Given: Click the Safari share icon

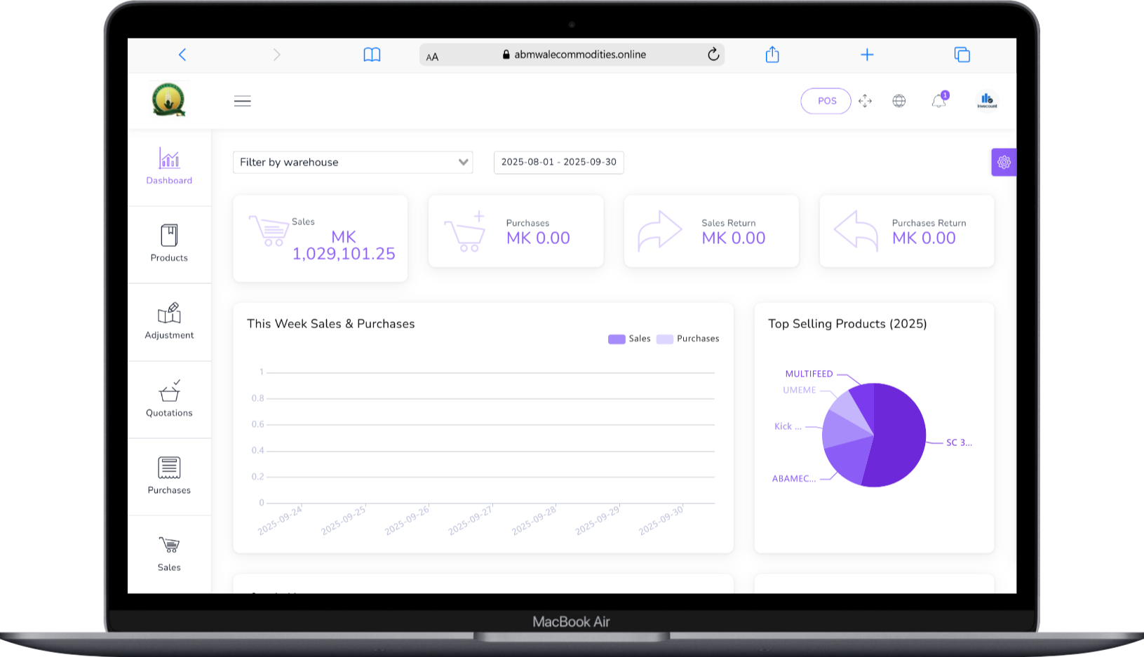Looking at the screenshot, I should [772, 55].
